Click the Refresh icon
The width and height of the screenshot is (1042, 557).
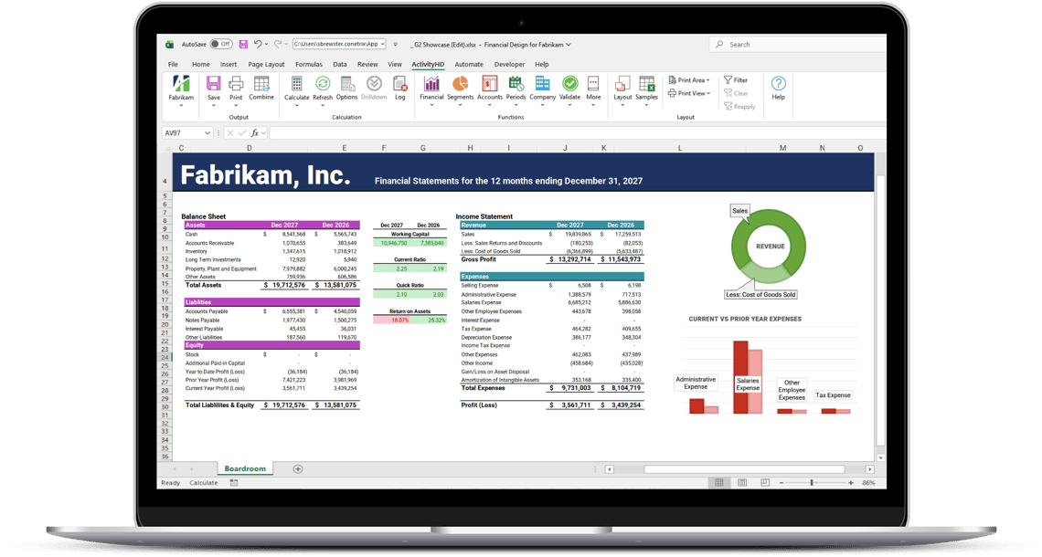click(x=323, y=84)
